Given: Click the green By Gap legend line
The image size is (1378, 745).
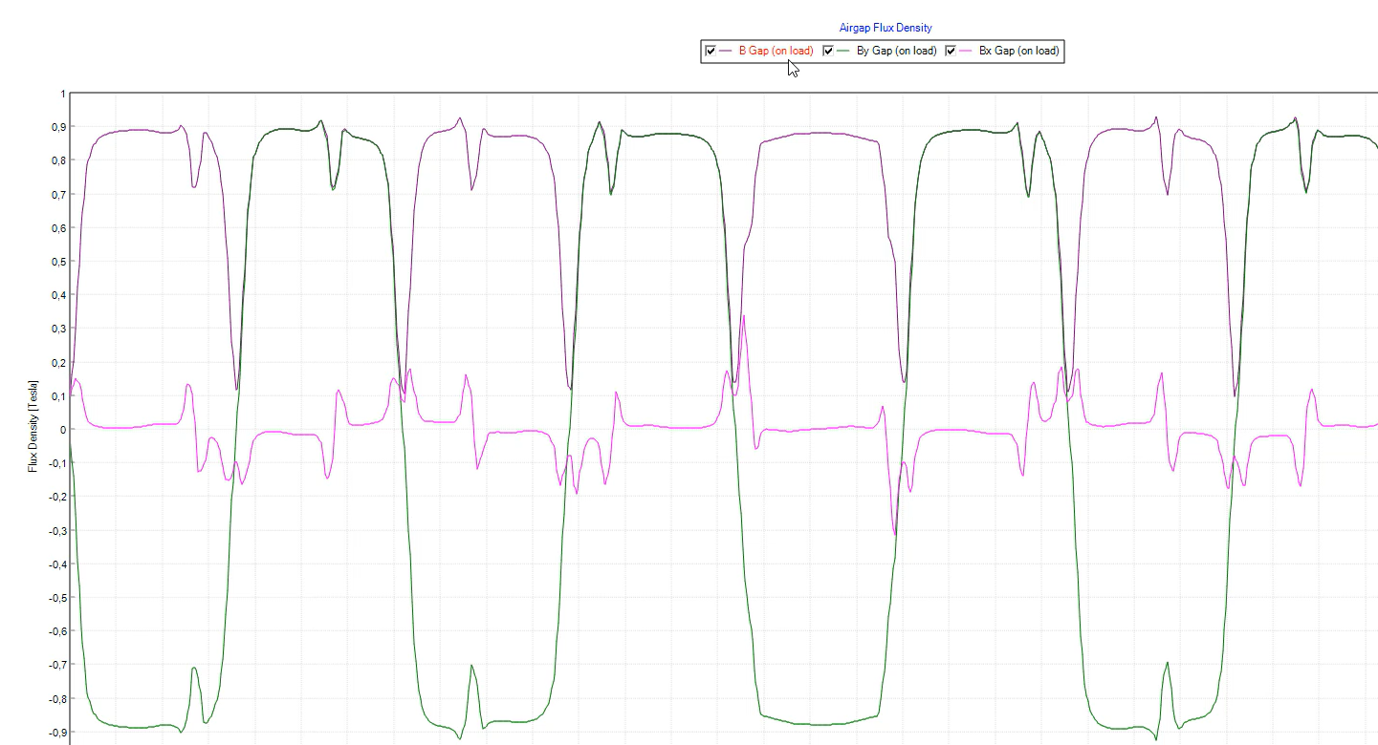Looking at the screenshot, I should [x=843, y=51].
